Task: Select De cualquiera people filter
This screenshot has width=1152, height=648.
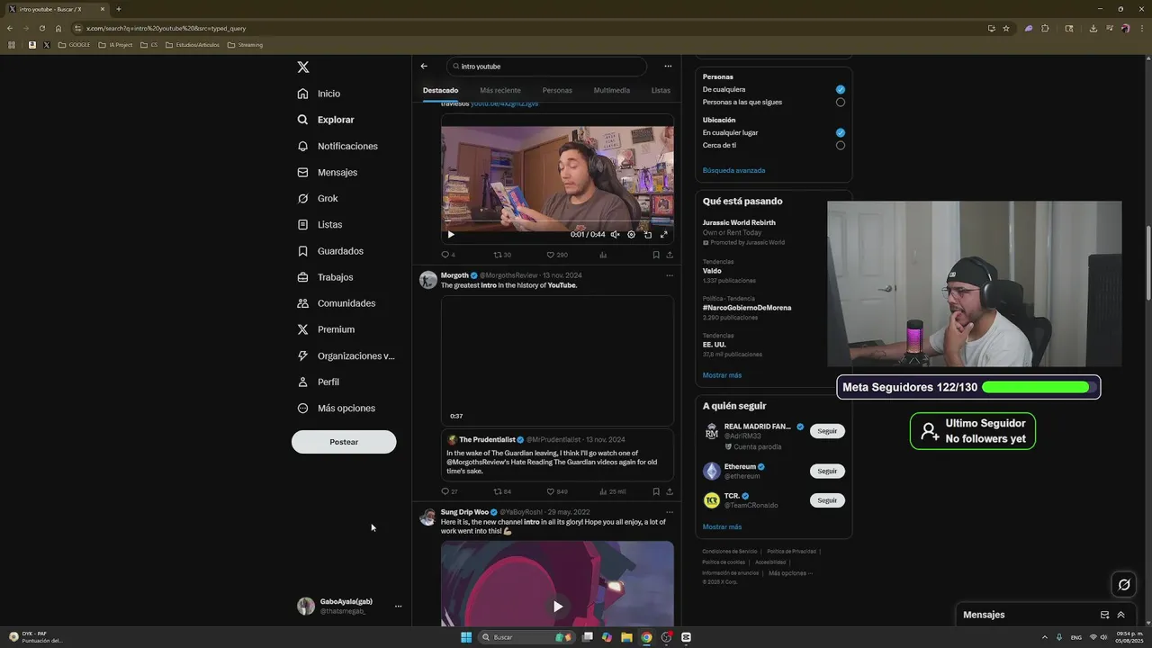Action: point(840,90)
